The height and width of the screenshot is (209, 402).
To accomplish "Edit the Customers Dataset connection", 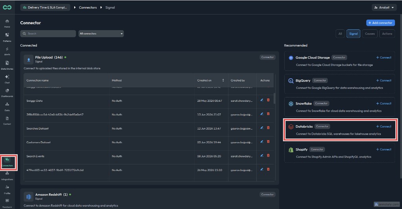I will (262, 142).
